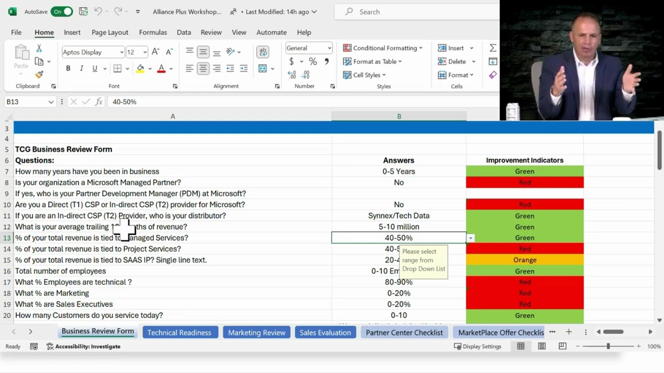The width and height of the screenshot is (664, 373).
Task: Switch to Technical Readiness sheet tab
Action: tap(179, 333)
